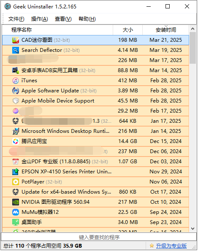Click the Mar 17, 2025 date cell

click(x=165, y=60)
